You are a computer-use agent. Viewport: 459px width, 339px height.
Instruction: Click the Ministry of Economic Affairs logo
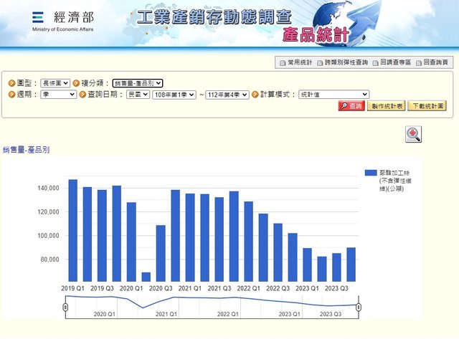62,21
